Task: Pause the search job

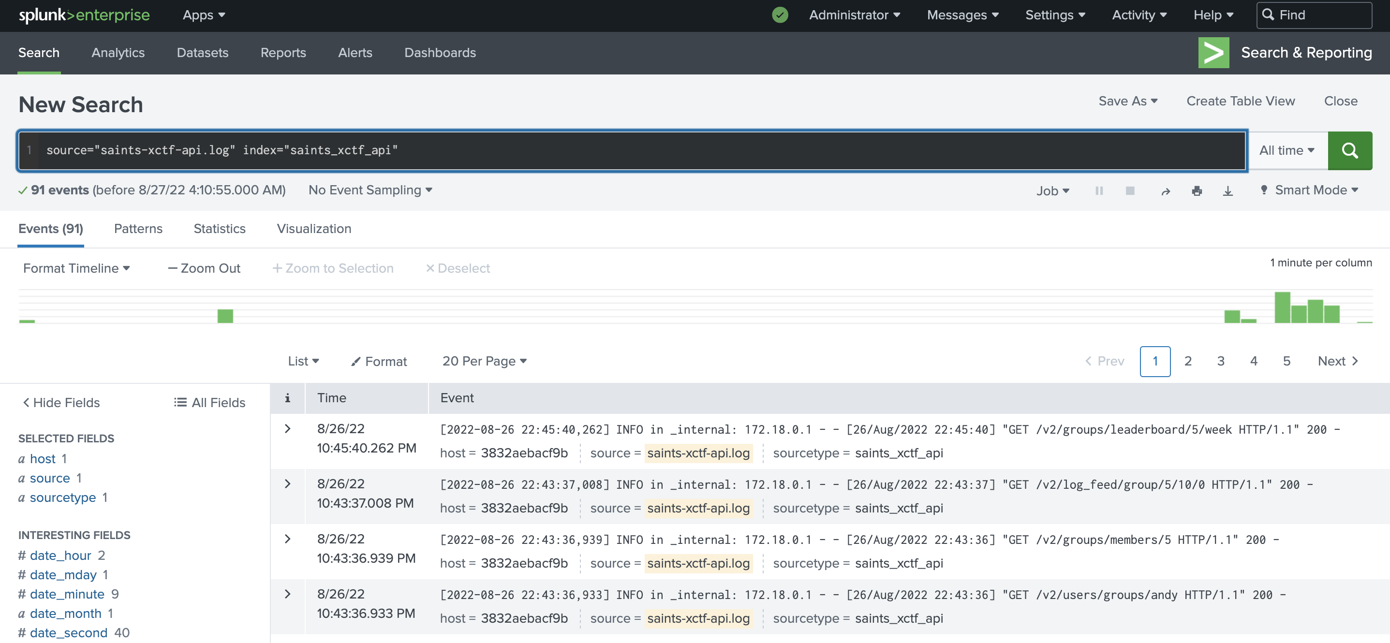Action: (x=1099, y=190)
